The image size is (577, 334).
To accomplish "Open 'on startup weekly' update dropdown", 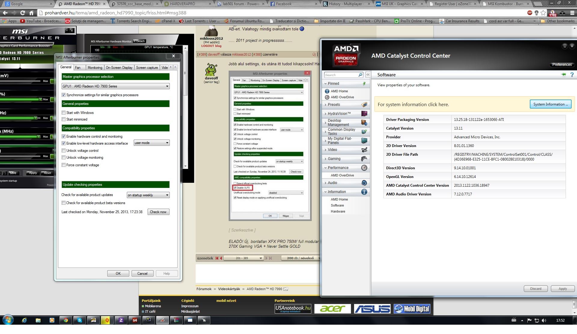I will point(148,195).
